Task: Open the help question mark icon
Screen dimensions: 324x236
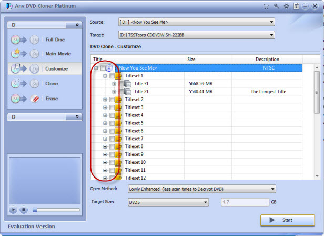Action: (296, 6)
